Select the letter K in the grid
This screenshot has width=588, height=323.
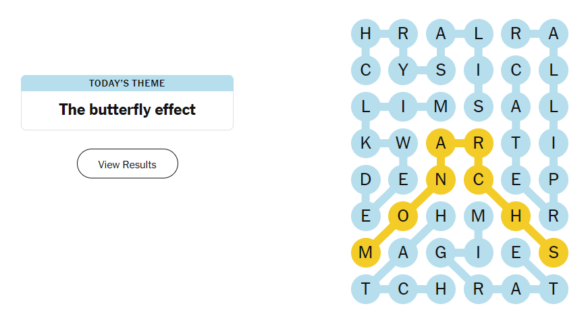coord(365,143)
